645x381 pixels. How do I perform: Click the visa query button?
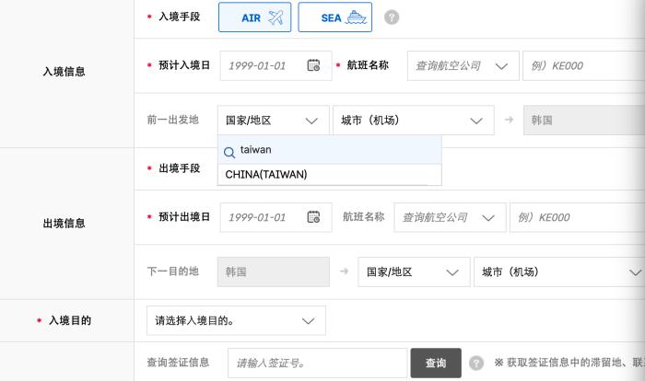tap(436, 364)
